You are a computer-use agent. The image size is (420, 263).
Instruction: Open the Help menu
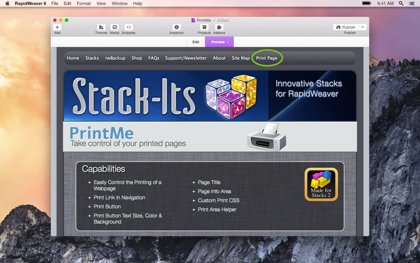138,3
